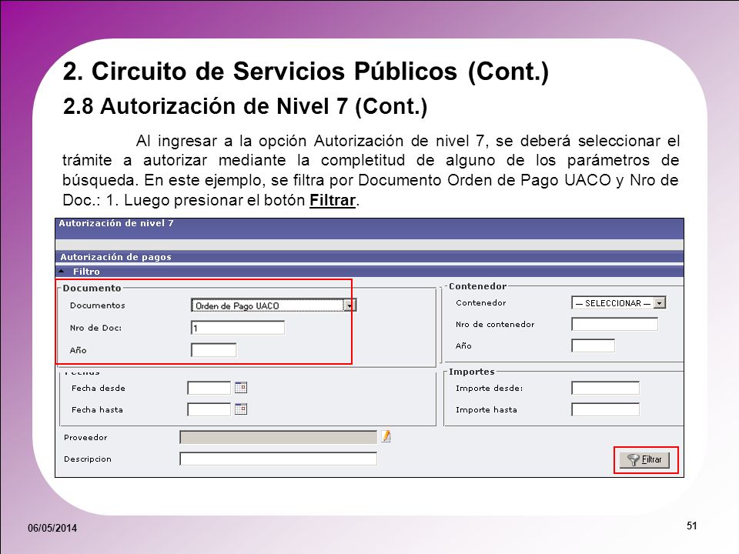Viewport: 739px width, 554px height.
Task: Click the Proveedor label
Action: click(x=85, y=438)
